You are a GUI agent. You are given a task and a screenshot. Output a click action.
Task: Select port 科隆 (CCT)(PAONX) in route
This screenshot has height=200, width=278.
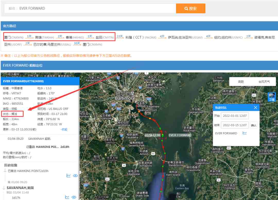[x=141, y=37]
